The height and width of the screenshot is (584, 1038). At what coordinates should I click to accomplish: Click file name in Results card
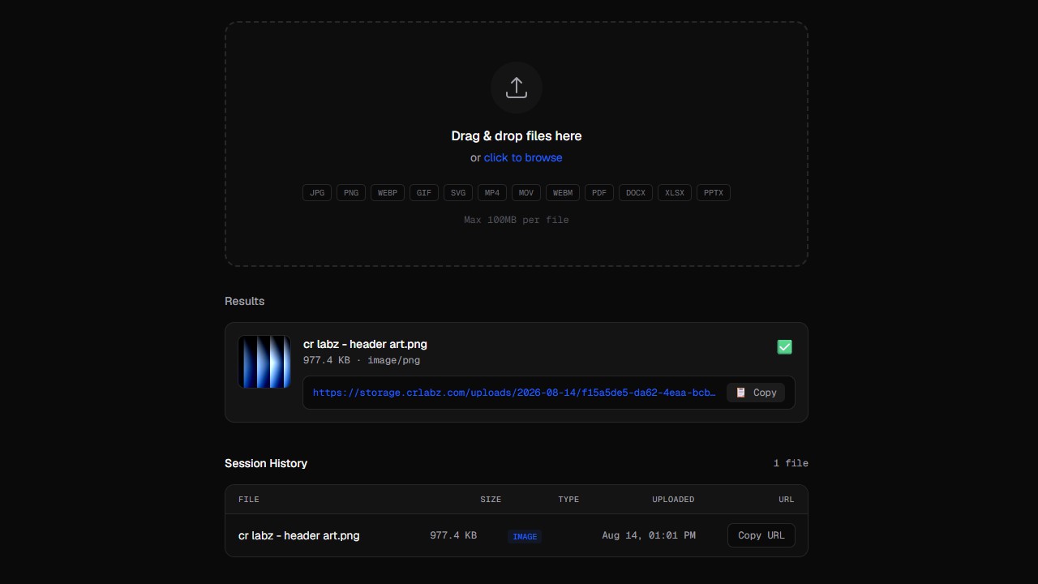click(x=365, y=344)
